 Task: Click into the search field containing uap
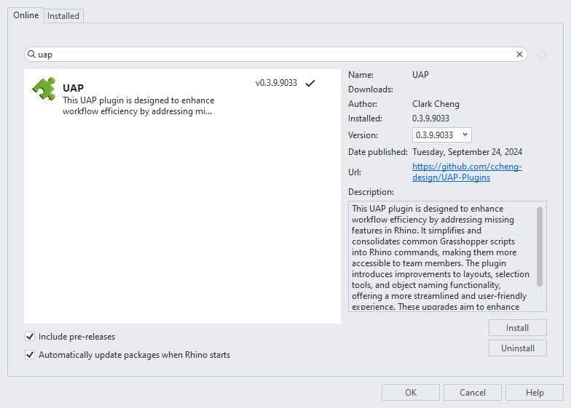click(275, 54)
